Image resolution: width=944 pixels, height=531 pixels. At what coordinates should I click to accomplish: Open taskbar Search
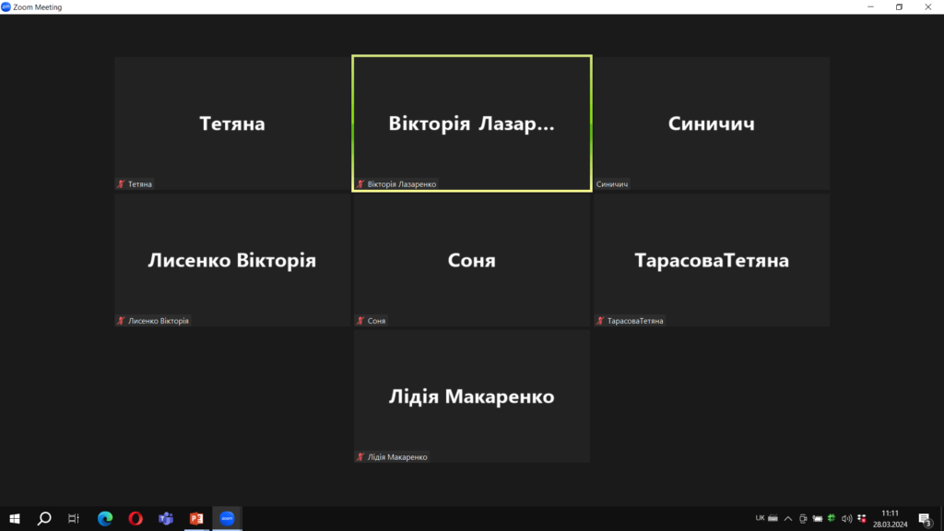click(44, 518)
